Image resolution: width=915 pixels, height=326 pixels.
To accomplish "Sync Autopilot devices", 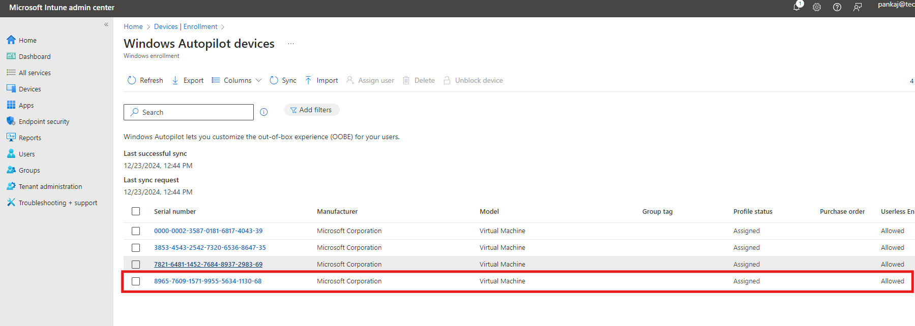I will pyautogui.click(x=283, y=80).
